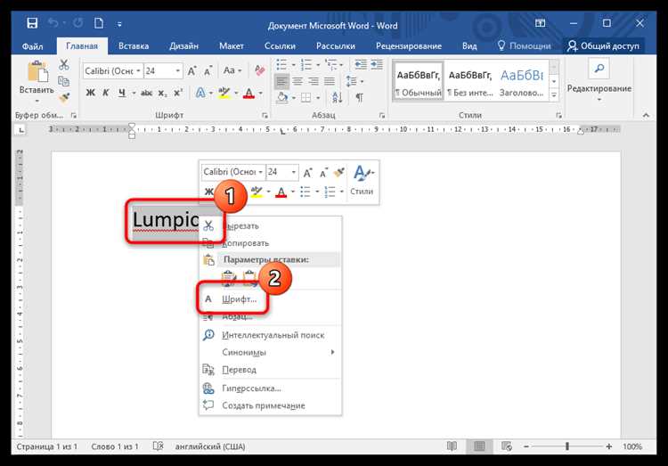Toggle italic К formatting in ribbon

[x=106, y=93]
